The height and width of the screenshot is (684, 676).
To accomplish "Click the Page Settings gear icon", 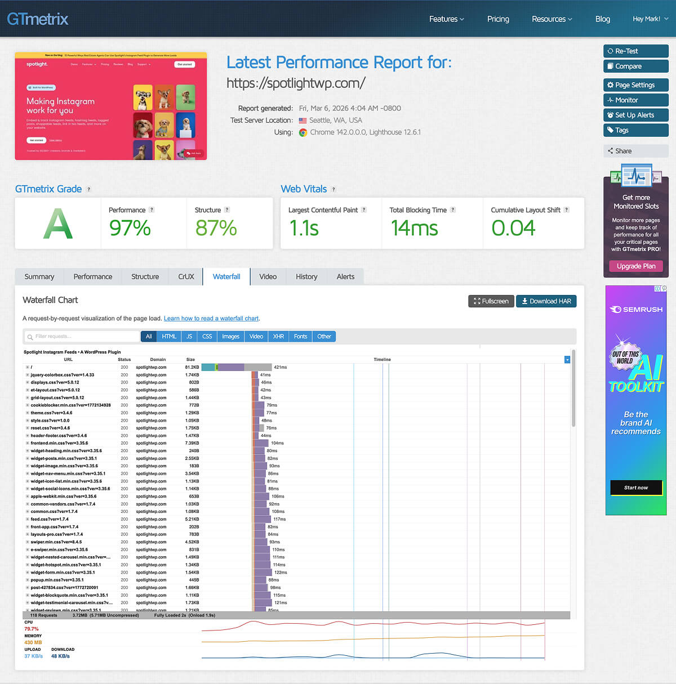I will tap(610, 85).
